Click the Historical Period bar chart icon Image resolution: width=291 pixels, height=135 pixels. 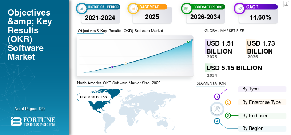click(81, 8)
